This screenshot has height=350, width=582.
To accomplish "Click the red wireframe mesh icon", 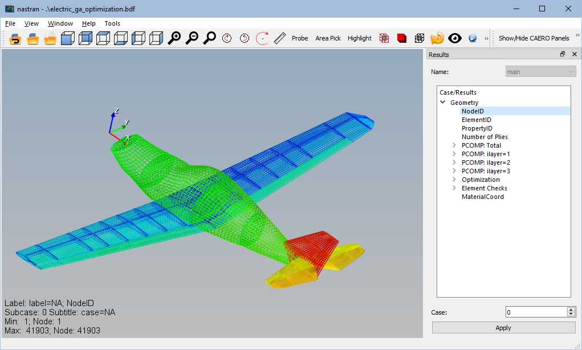I will coord(384,38).
